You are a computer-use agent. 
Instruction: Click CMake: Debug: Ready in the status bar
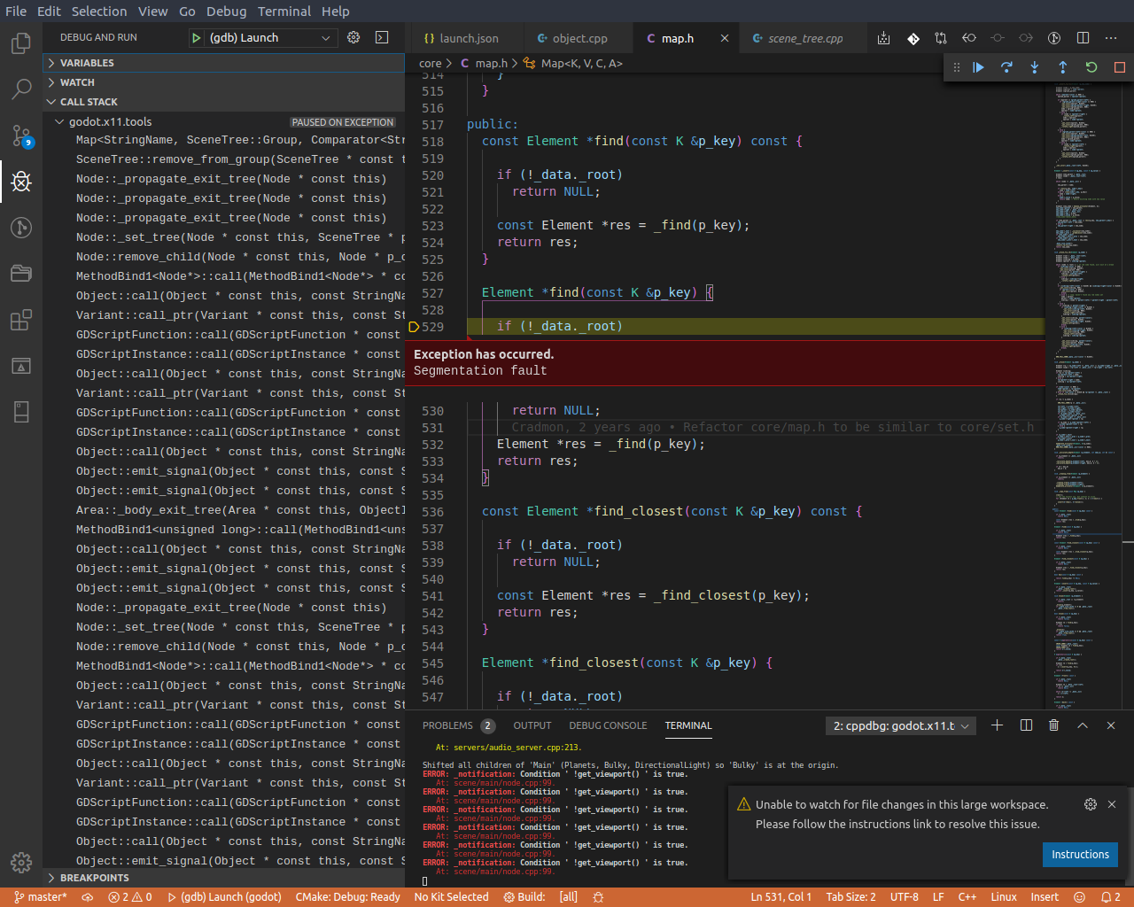click(x=347, y=896)
